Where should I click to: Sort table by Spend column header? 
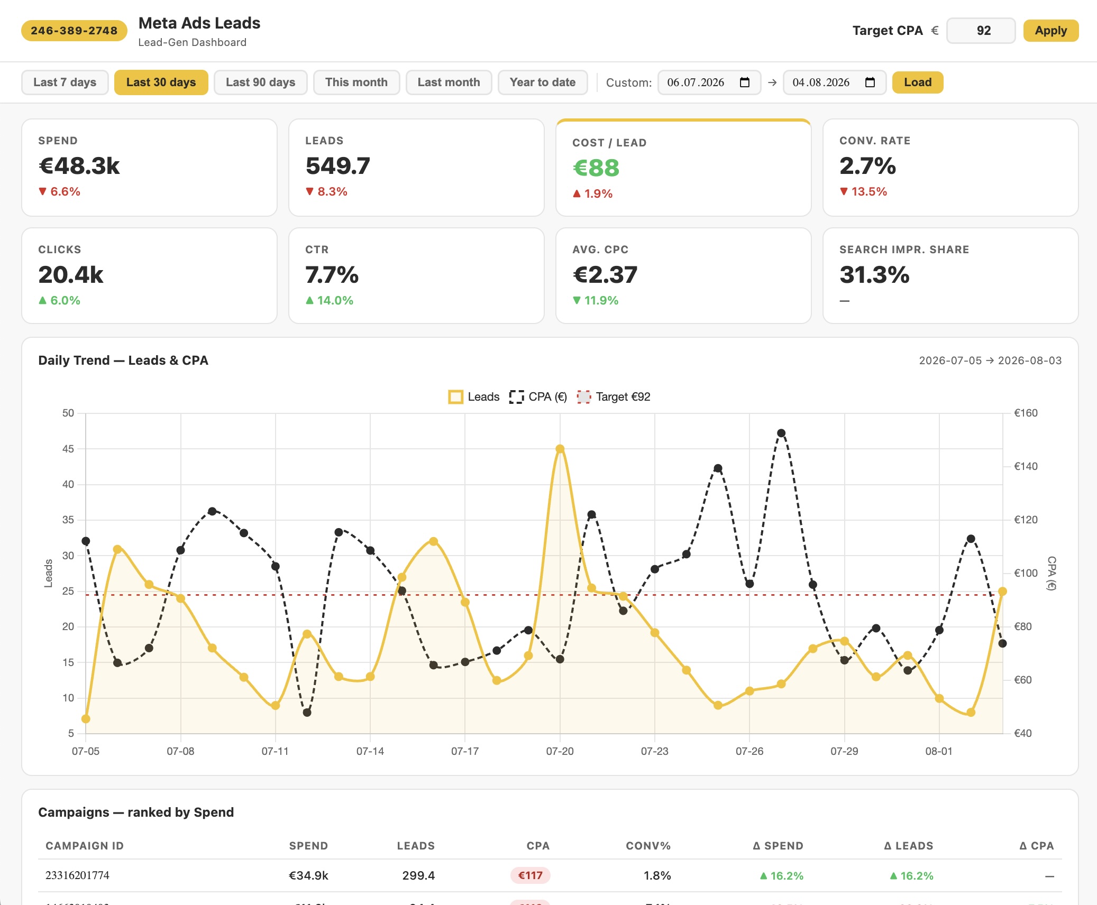308,846
